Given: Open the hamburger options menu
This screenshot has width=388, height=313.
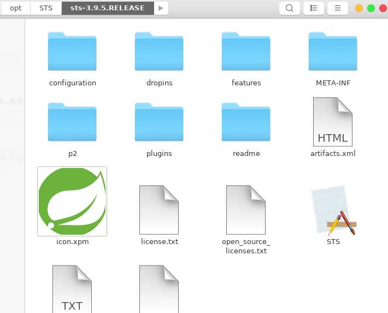Looking at the screenshot, I should [338, 8].
